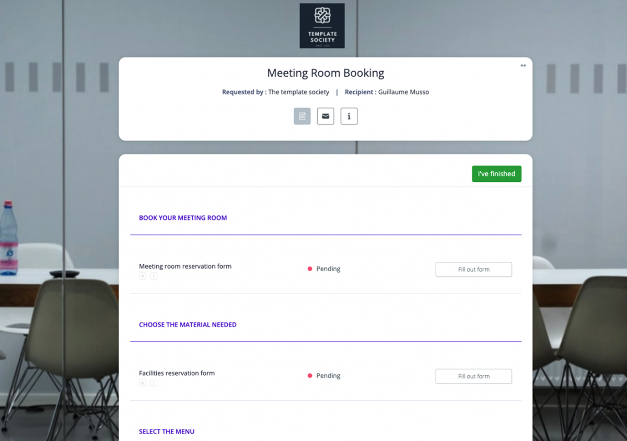Image resolution: width=627 pixels, height=441 pixels.
Task: Open the documents icon in the header
Action: [302, 116]
